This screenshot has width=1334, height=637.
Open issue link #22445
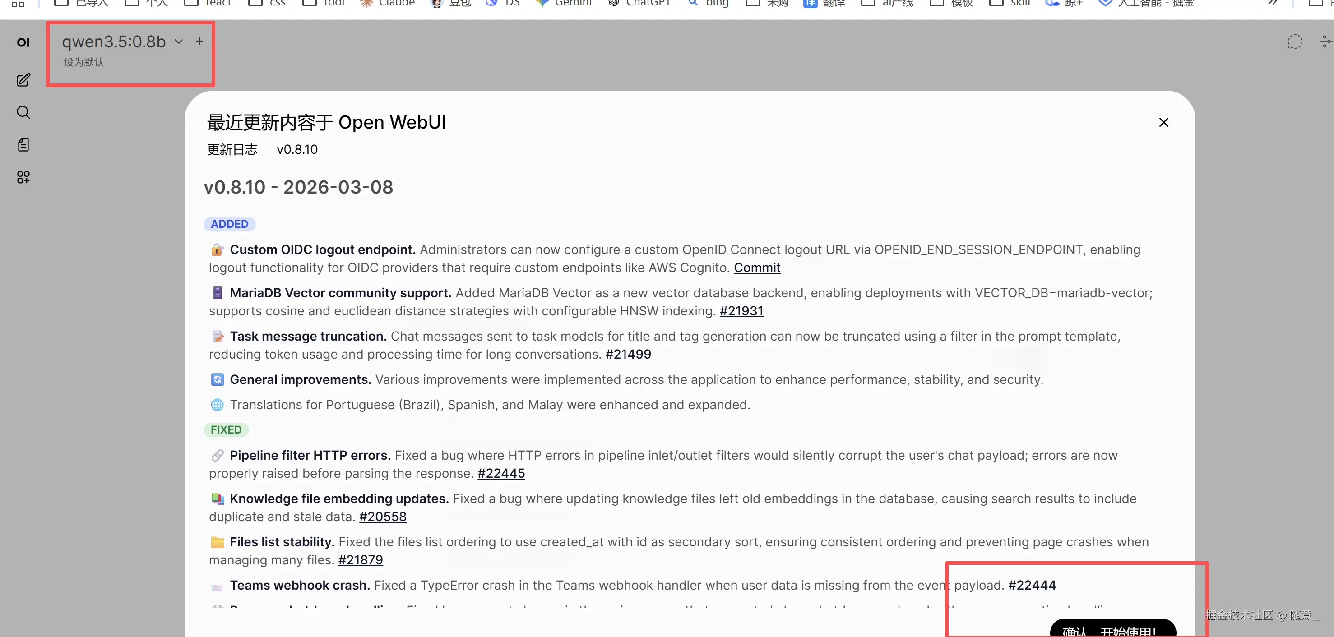[501, 474]
